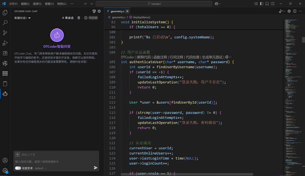Expand the run code dropdown arrow
This screenshot has height=176, width=305.
[284, 12]
